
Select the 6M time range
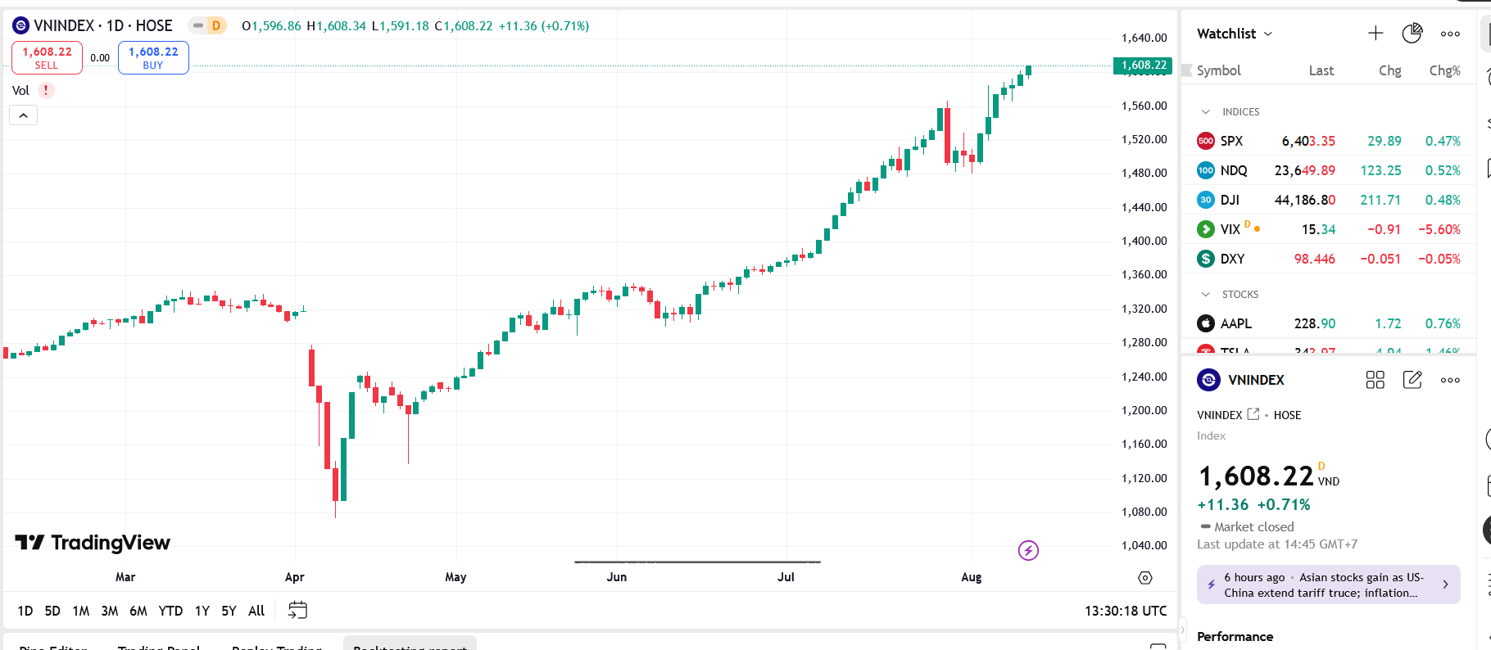point(138,611)
